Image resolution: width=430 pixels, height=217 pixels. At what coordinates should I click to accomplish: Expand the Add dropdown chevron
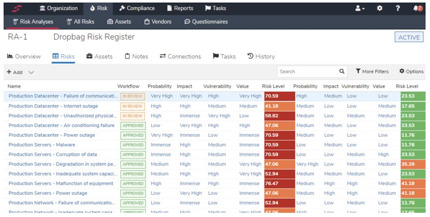coord(31,72)
